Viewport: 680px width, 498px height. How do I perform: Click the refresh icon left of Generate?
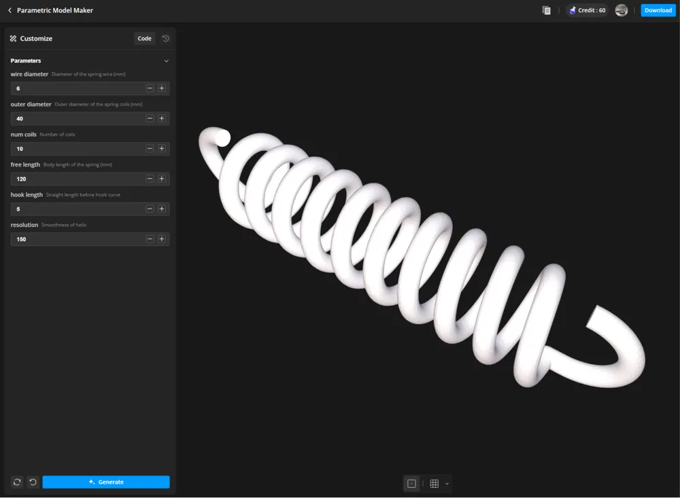[x=18, y=482]
